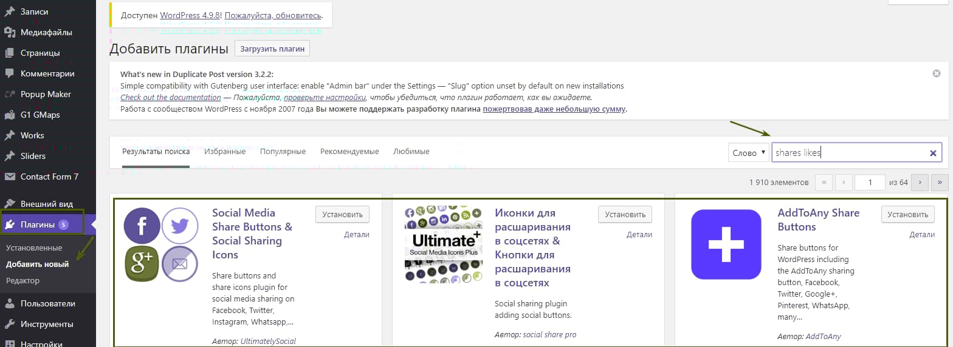Clear the plugin search field
The width and height of the screenshot is (953, 347).
(x=933, y=153)
